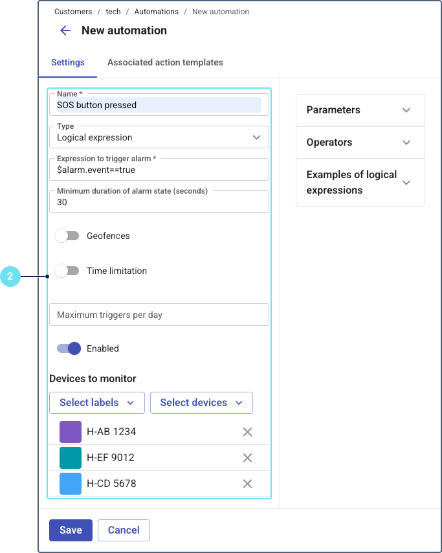Click the Maximum triggers per day field

click(x=159, y=315)
